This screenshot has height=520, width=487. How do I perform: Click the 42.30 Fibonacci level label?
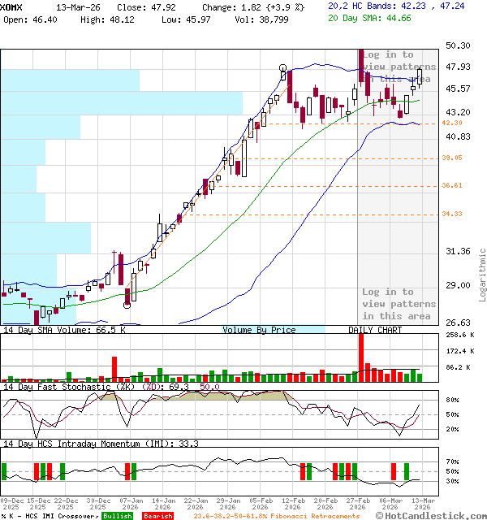[451, 123]
